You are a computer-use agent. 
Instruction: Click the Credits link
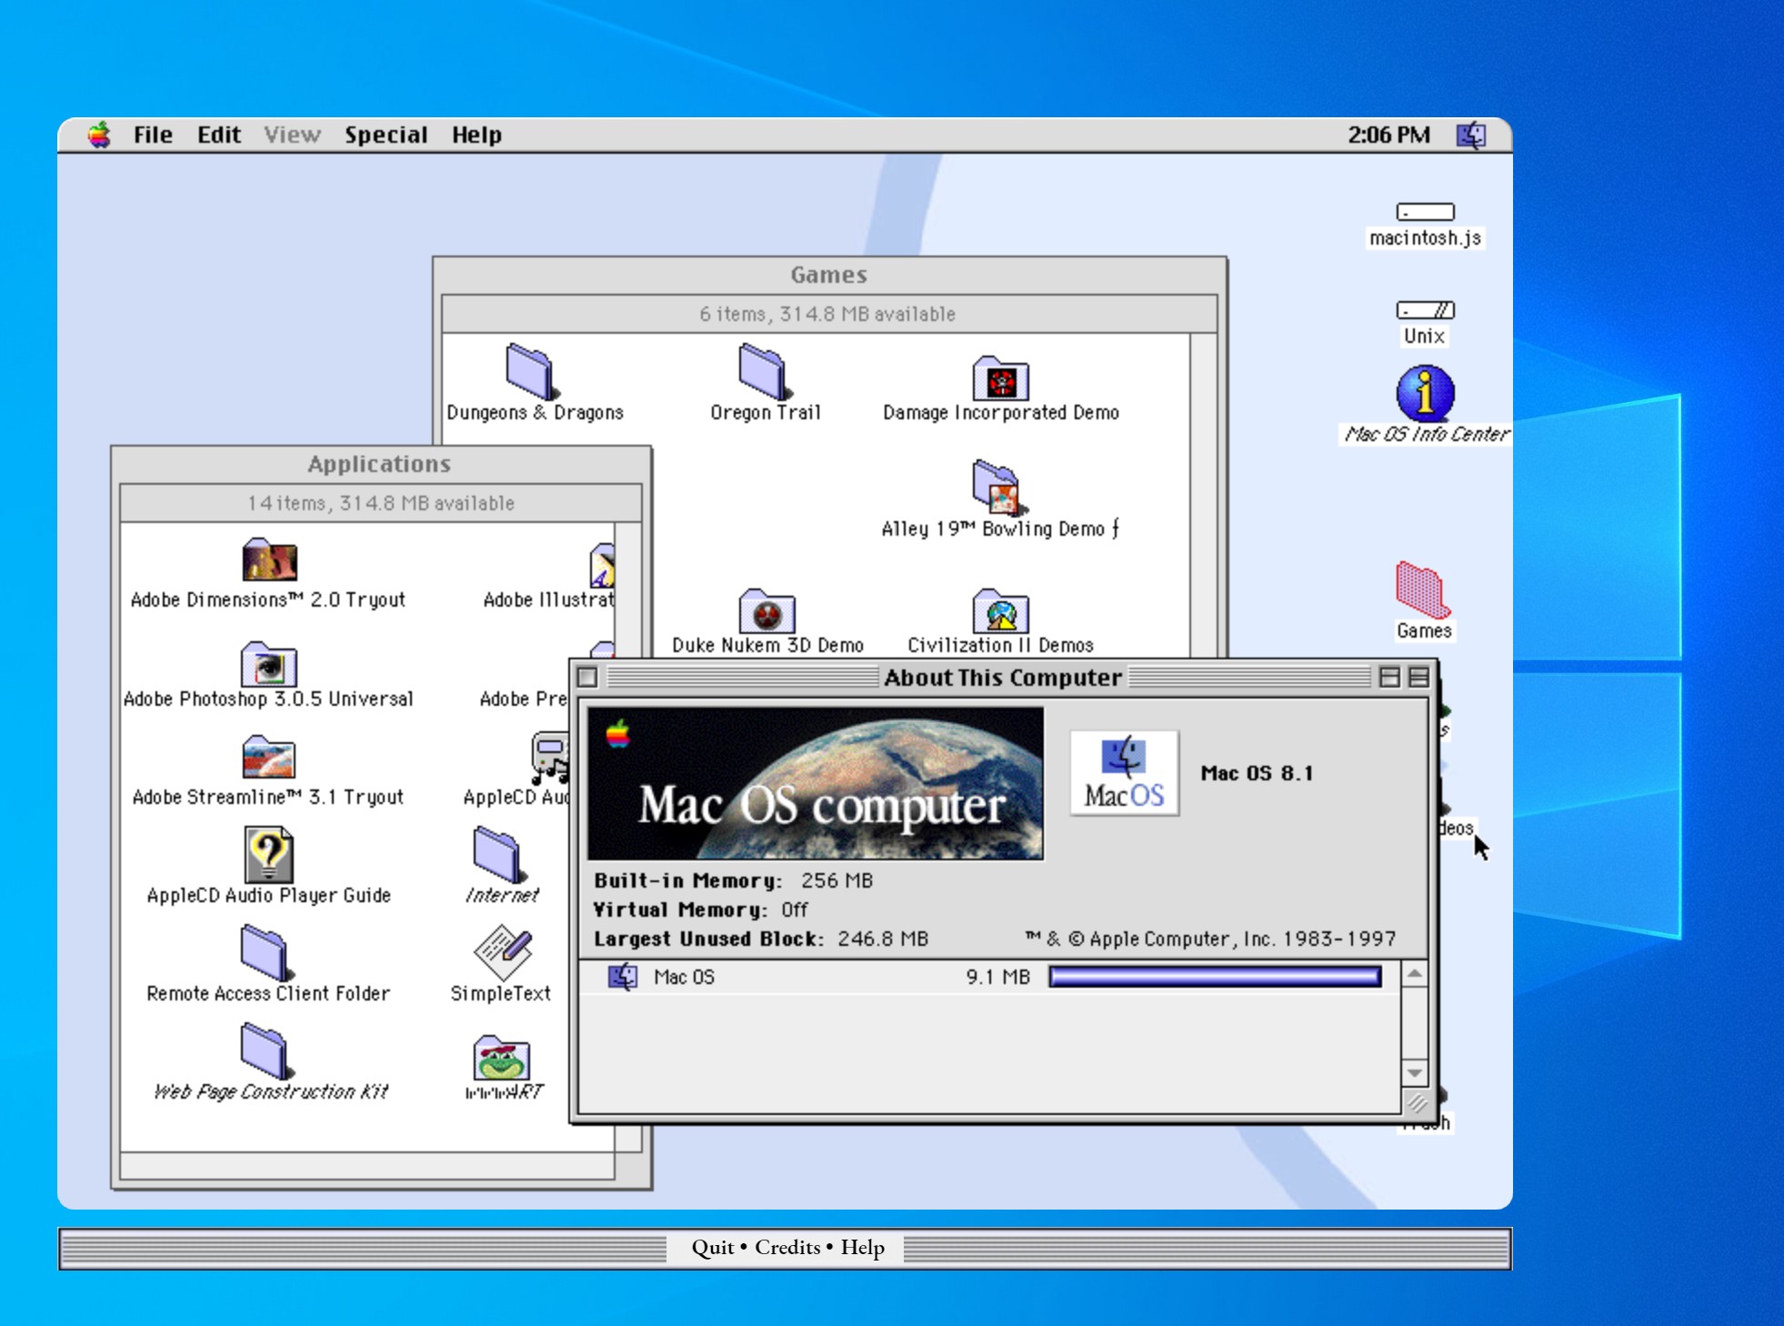(x=787, y=1247)
